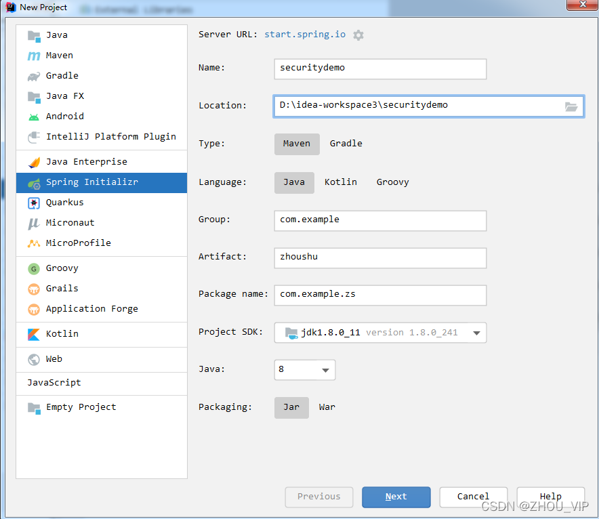
Task: Click the Gradle elephant icon
Action: pyautogui.click(x=34, y=76)
